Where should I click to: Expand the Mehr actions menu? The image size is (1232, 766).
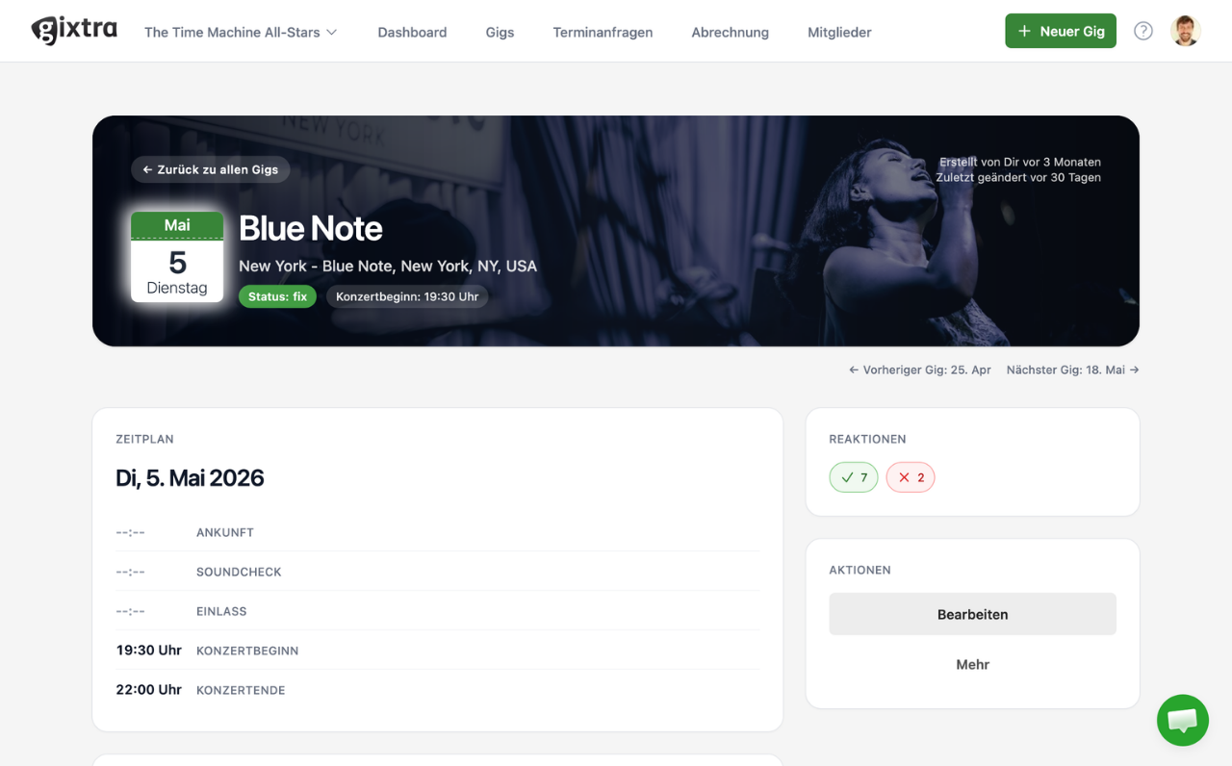click(972, 664)
